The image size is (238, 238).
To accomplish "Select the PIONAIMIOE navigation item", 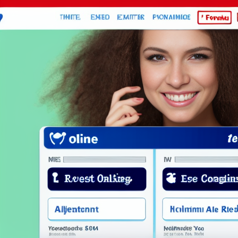I will [x=172, y=17].
